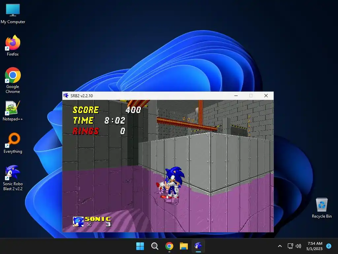338x254 pixels.
Task: Open taskbar Search
Action: (x=154, y=246)
